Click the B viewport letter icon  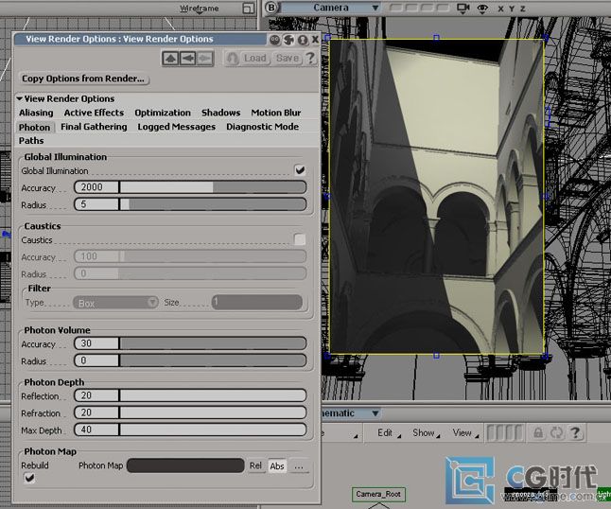(x=273, y=8)
